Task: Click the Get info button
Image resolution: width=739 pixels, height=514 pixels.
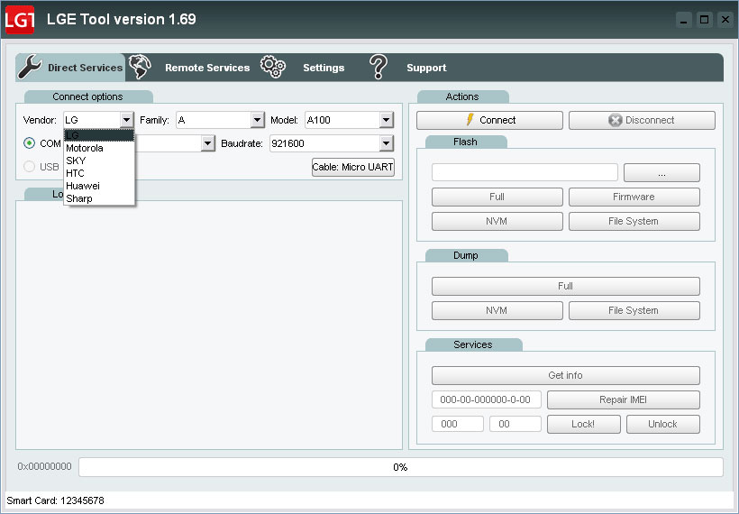Action: click(566, 375)
